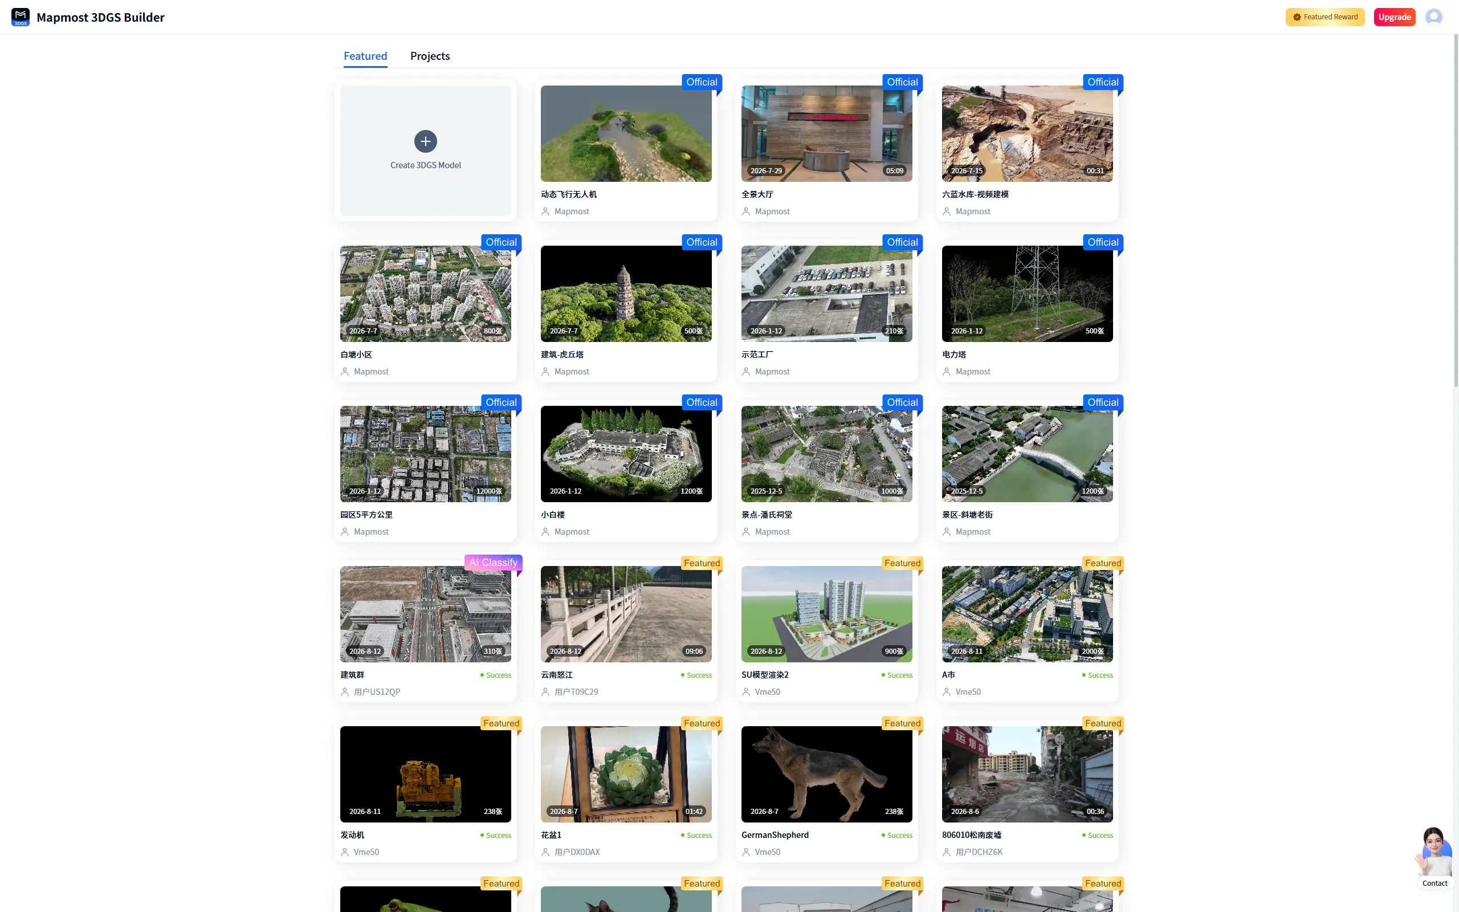Open the 园区5平方公里 thumbnail
Image resolution: width=1459 pixels, height=912 pixels.
click(x=426, y=454)
